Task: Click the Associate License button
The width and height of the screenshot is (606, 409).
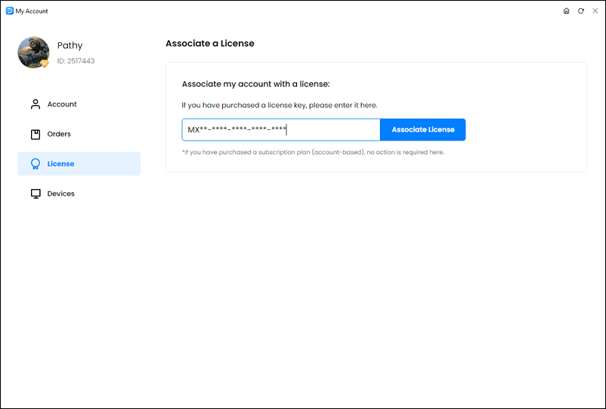Action: tap(423, 129)
